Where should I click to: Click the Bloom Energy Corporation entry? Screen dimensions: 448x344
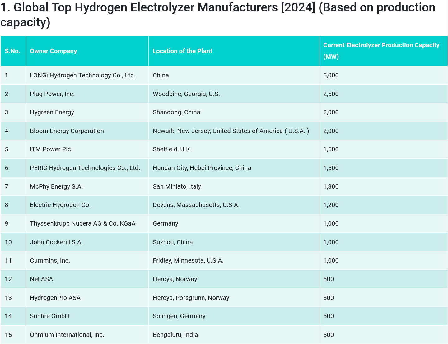pos(67,131)
